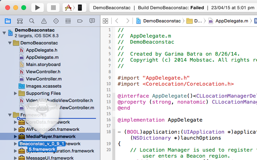Click the Images.xcassets icon
Screen dimensions: 257x160
tap(22, 86)
